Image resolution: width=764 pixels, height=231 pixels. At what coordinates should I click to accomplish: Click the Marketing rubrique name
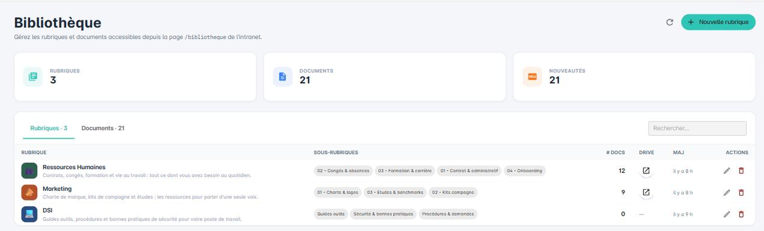pyautogui.click(x=57, y=189)
